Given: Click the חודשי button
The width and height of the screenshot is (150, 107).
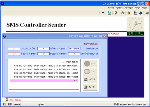Looking at the screenshot, I should coord(90,79).
